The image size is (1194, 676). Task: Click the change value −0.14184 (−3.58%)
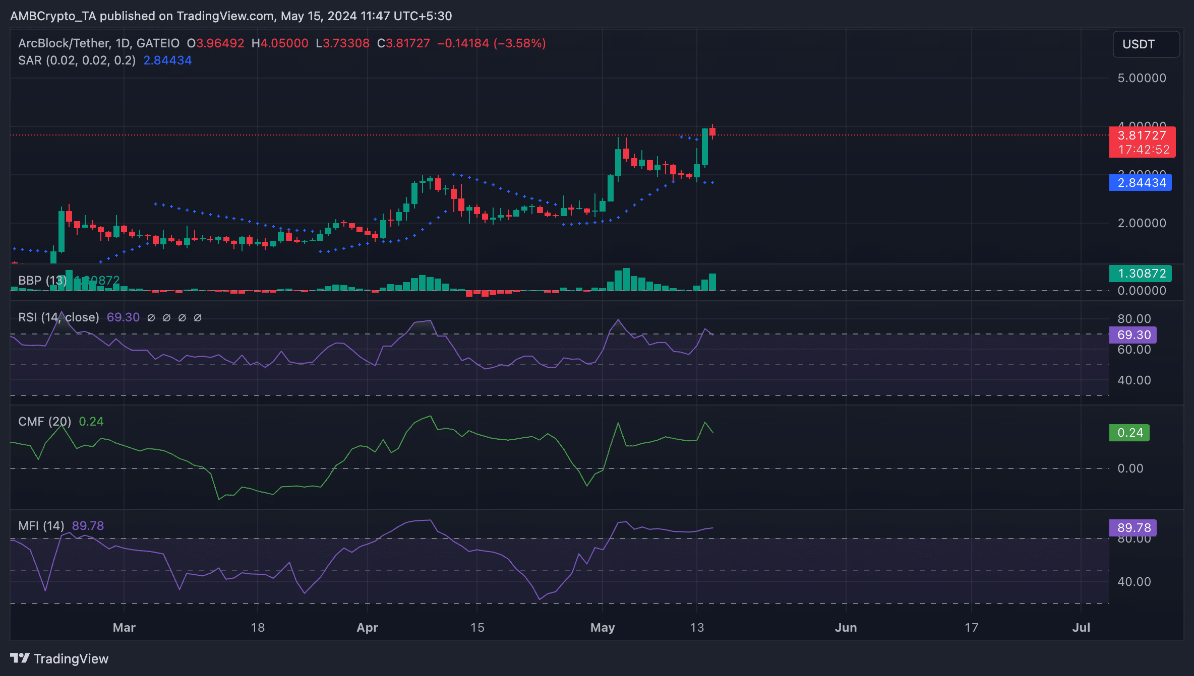[492, 43]
